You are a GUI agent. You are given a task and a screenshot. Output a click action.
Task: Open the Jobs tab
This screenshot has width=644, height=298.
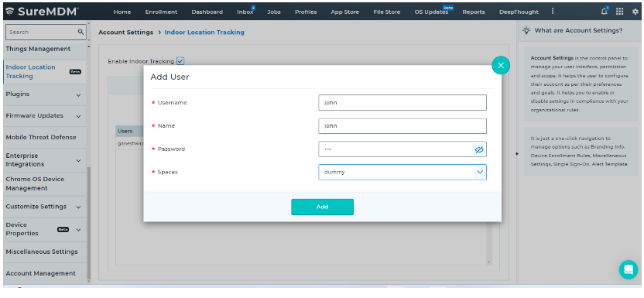click(274, 12)
